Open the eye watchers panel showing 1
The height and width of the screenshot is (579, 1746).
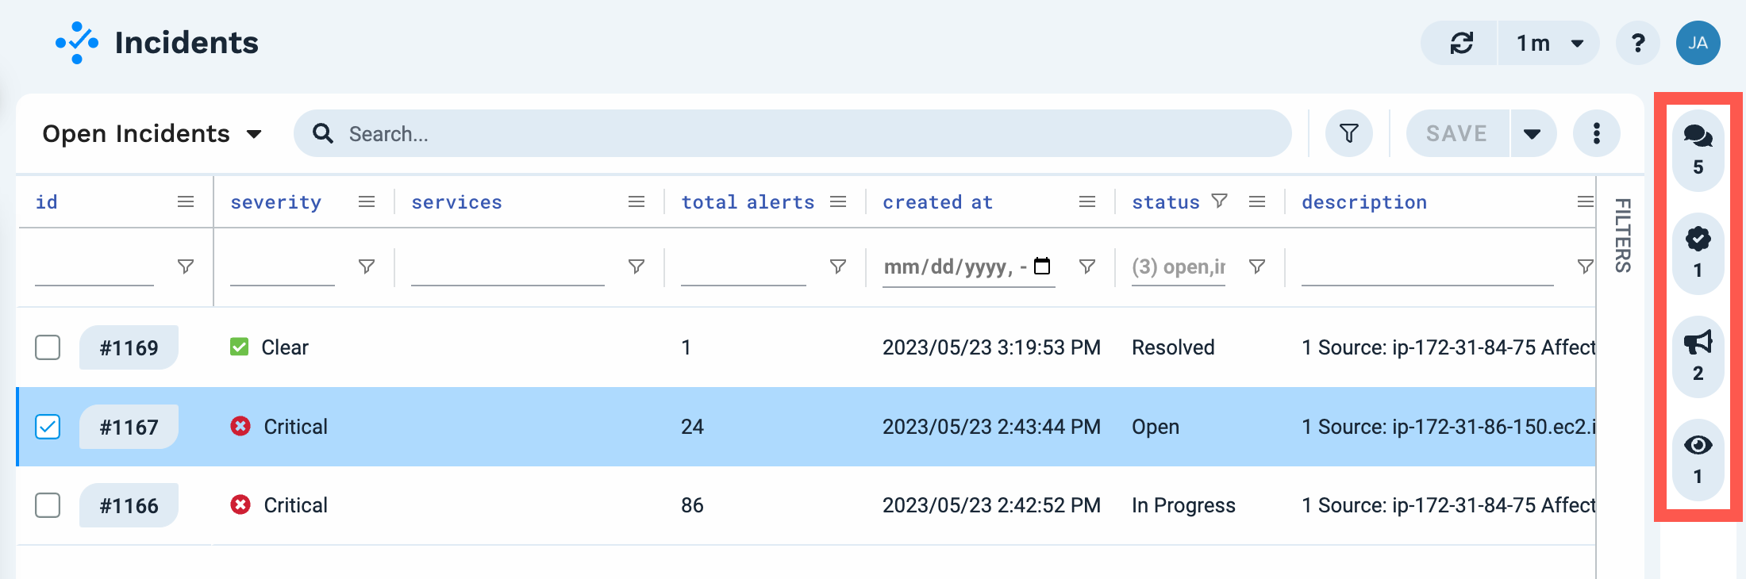click(x=1698, y=459)
